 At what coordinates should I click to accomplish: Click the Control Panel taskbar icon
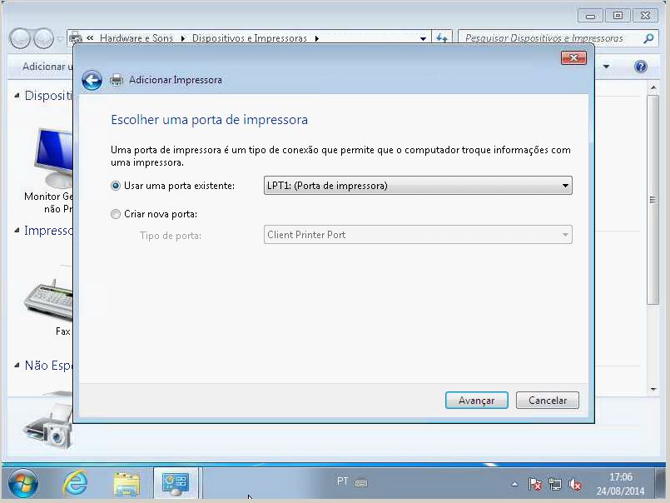176,483
